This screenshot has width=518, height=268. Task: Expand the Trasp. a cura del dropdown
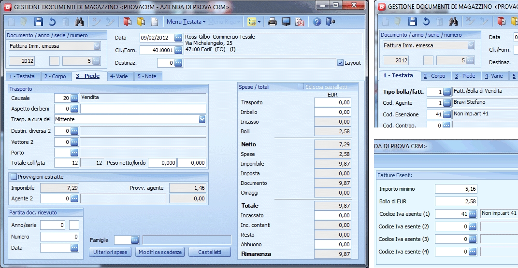[x=202, y=119]
